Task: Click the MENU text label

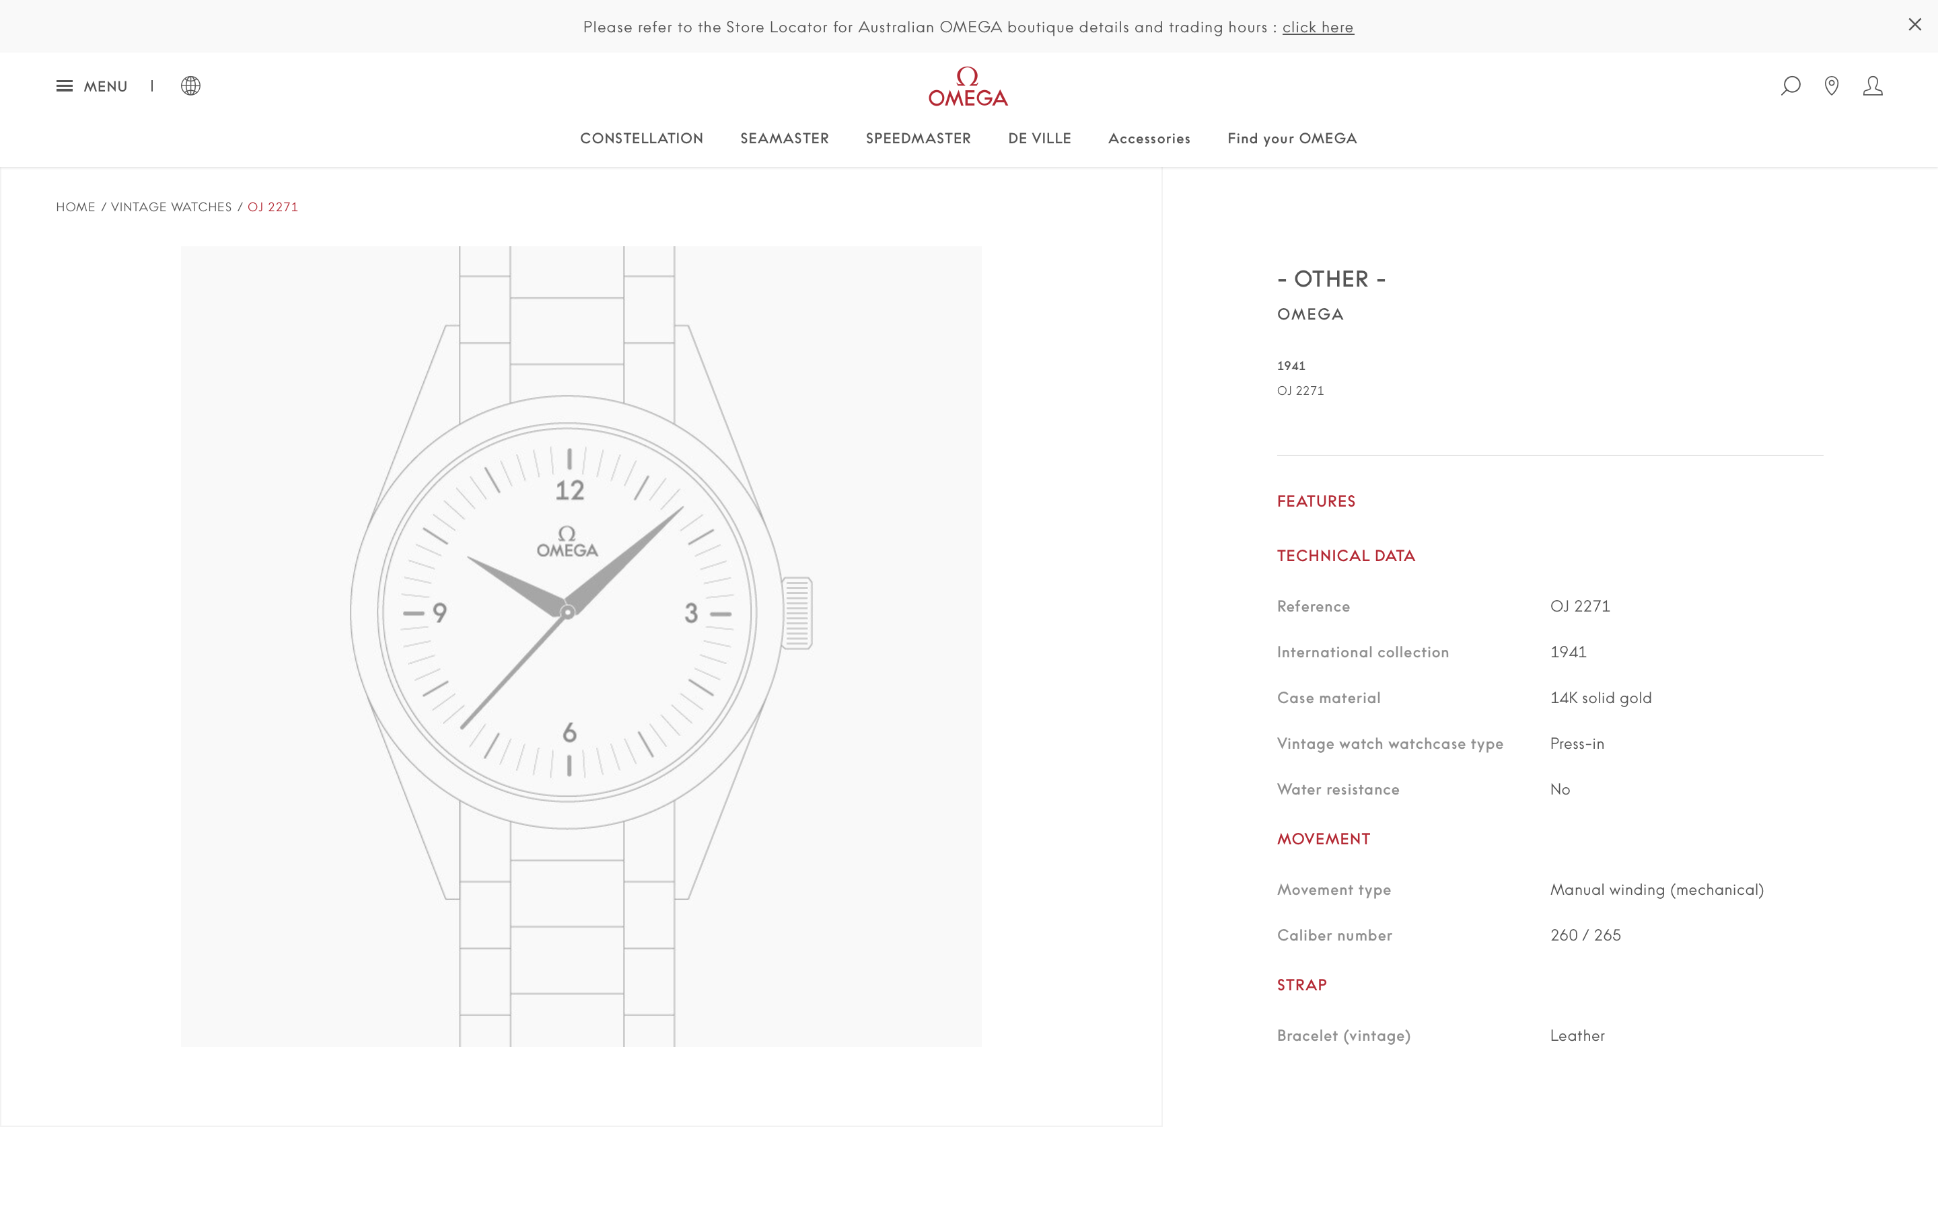Action: [106, 87]
